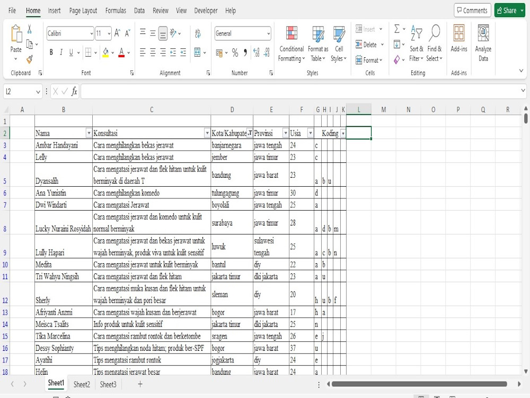
Task: Decrease font size with smaller A icon
Action: click(127, 33)
